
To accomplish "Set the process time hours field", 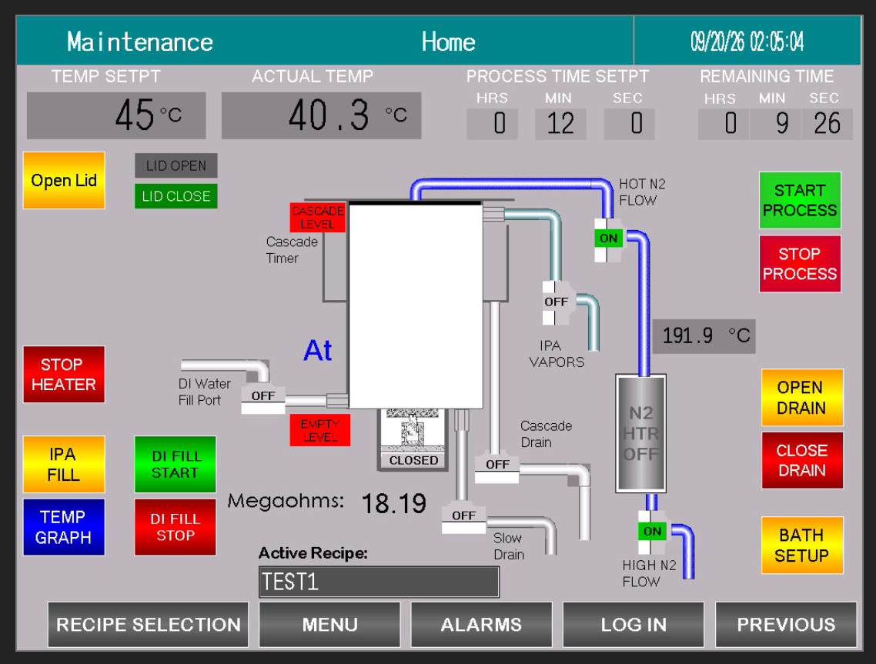I will click(x=492, y=123).
